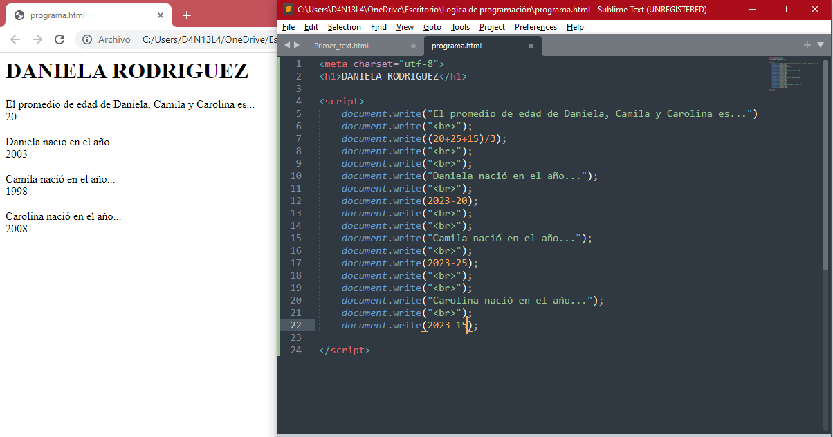Click the value 2003 on the web page
This screenshot has width=833, height=437.
tap(17, 154)
